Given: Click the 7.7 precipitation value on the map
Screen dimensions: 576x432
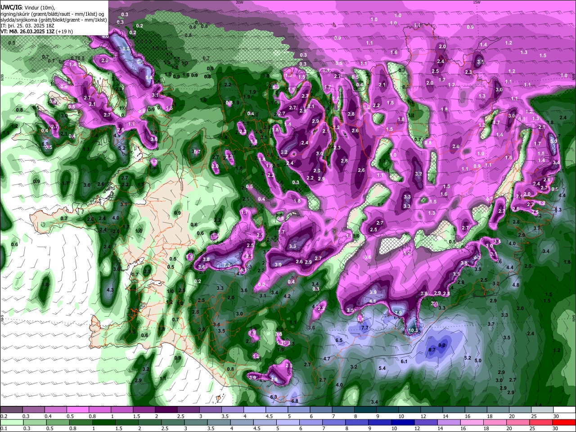Looking at the screenshot, I should (365, 328).
